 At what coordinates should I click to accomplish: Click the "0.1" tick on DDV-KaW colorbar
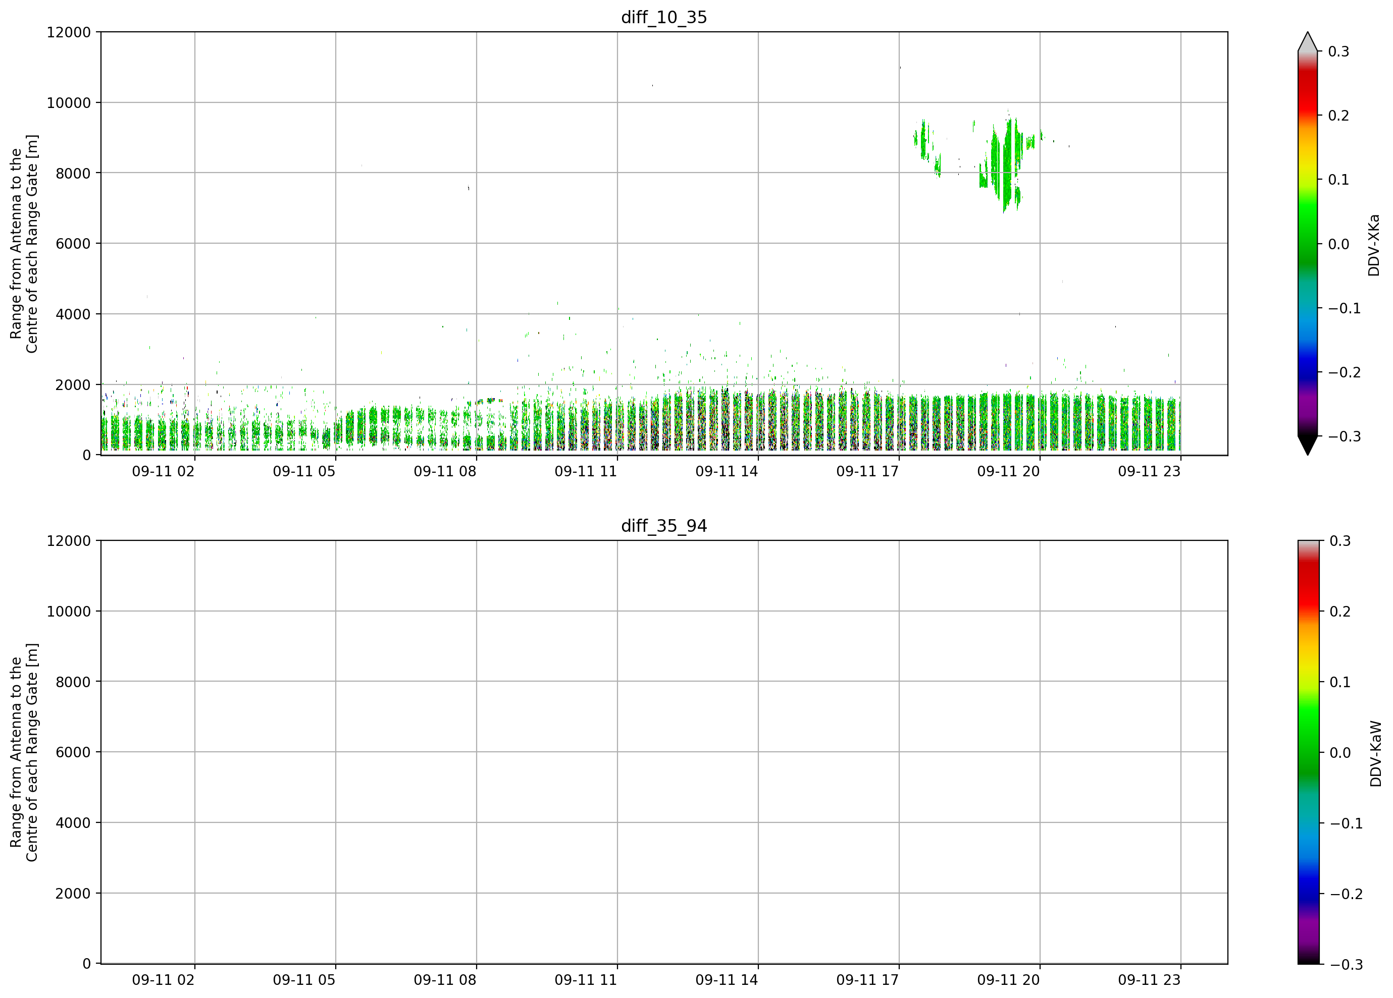[x=1340, y=683]
